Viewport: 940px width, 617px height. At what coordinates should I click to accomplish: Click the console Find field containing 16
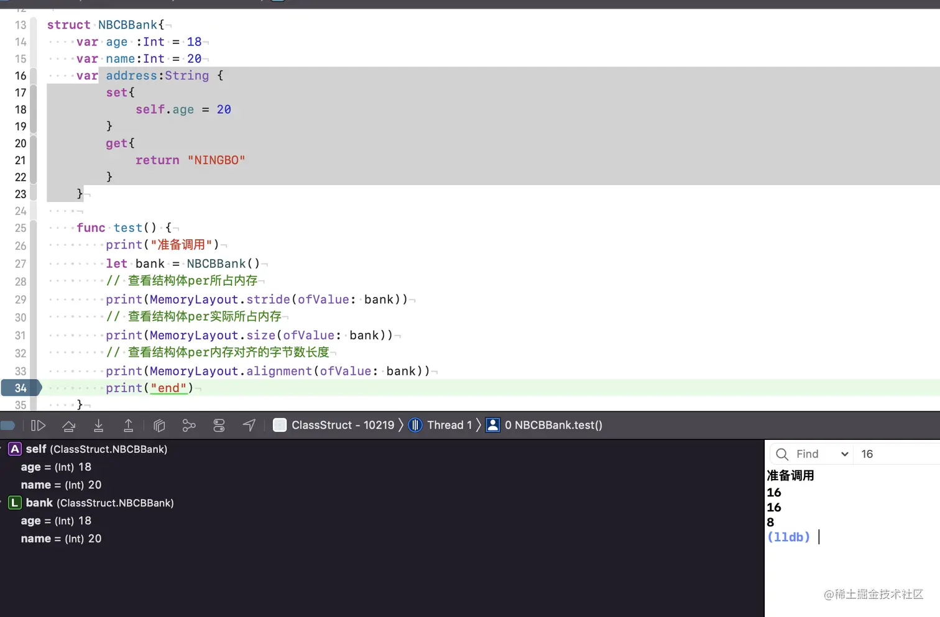896,454
